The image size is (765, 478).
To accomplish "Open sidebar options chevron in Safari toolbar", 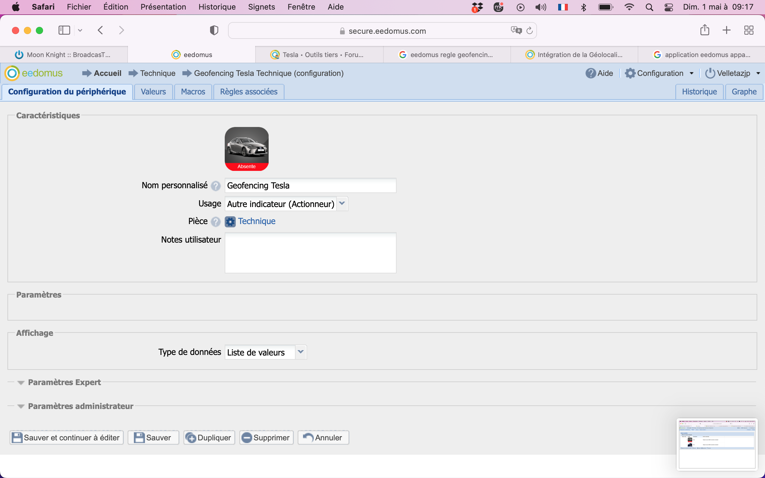I will 80,30.
